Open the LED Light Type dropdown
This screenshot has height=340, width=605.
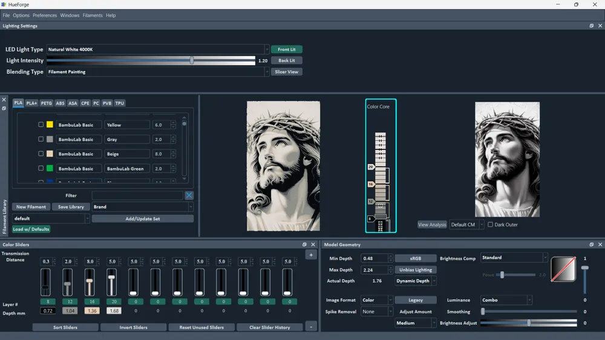[x=157, y=50]
